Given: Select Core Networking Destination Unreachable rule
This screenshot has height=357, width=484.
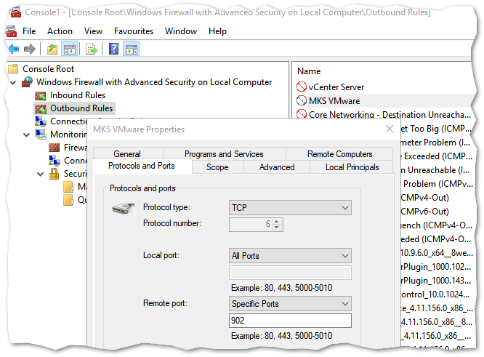Looking at the screenshot, I should (390, 115).
